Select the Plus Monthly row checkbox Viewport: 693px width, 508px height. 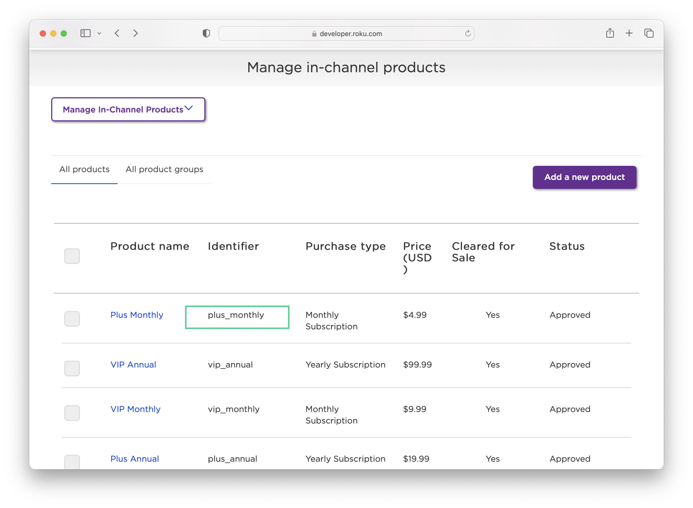pos(72,319)
